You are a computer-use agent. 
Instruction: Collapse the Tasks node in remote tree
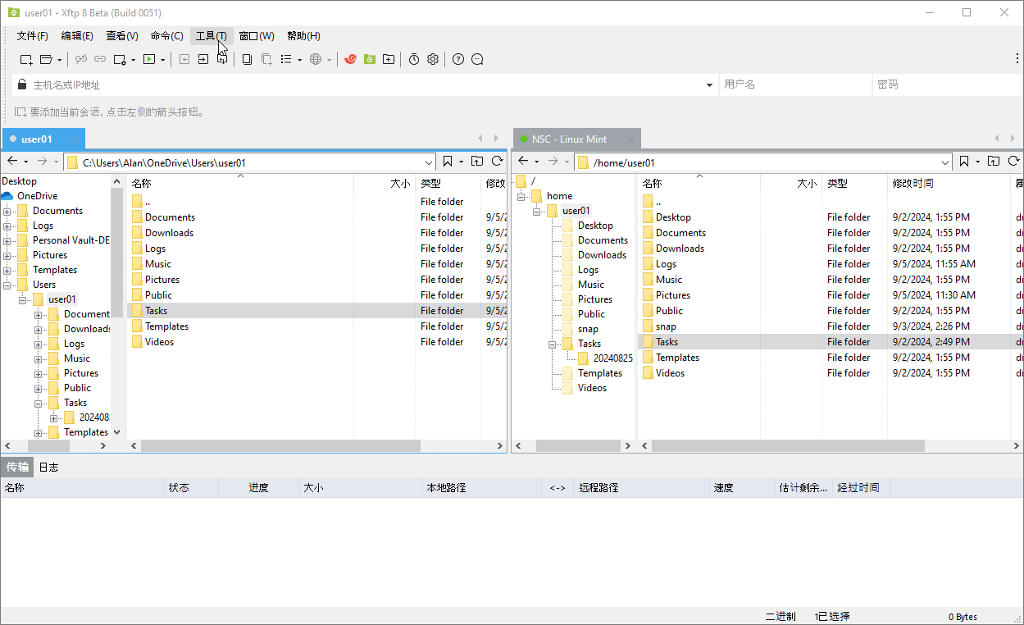[x=553, y=344]
